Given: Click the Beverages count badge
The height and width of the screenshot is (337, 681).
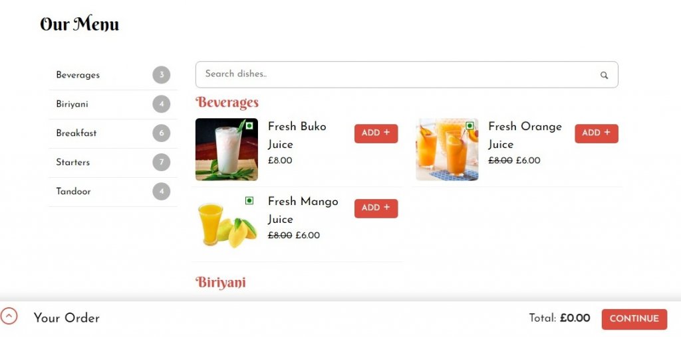Looking at the screenshot, I should (162, 75).
